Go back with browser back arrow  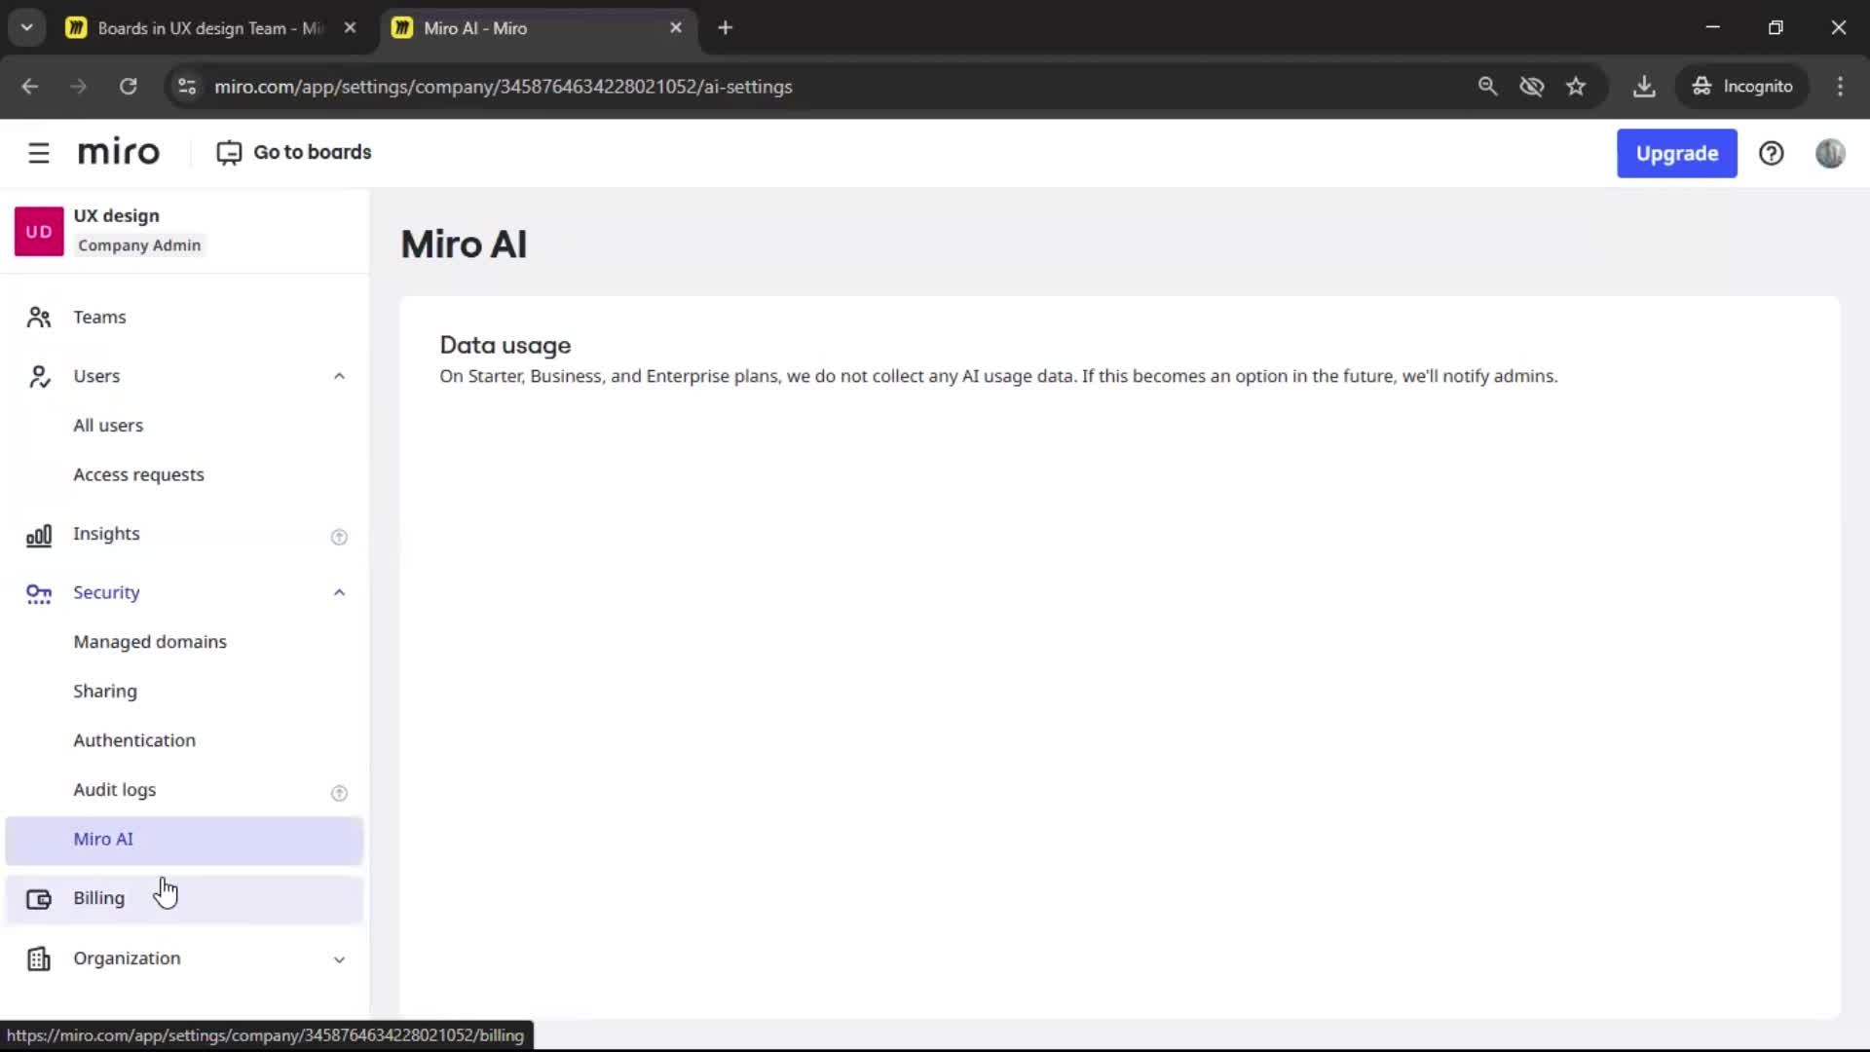(x=30, y=86)
